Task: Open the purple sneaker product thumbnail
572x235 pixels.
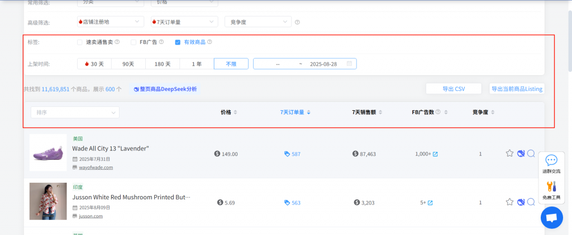Action: [48, 153]
